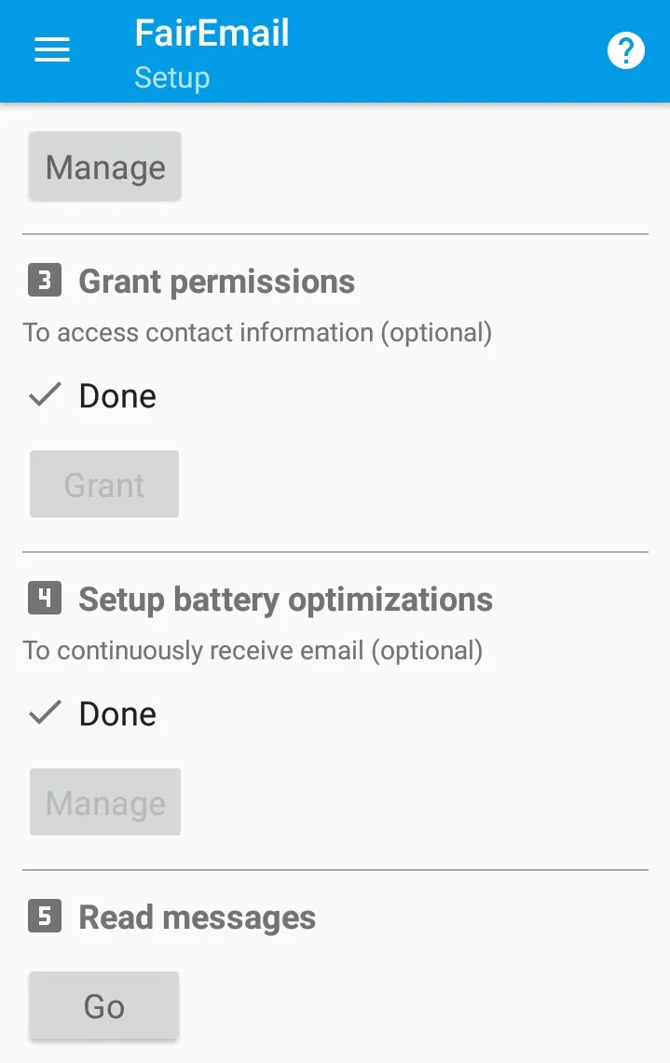
Task: Select the Setup battery optimizations heading
Action: [286, 600]
